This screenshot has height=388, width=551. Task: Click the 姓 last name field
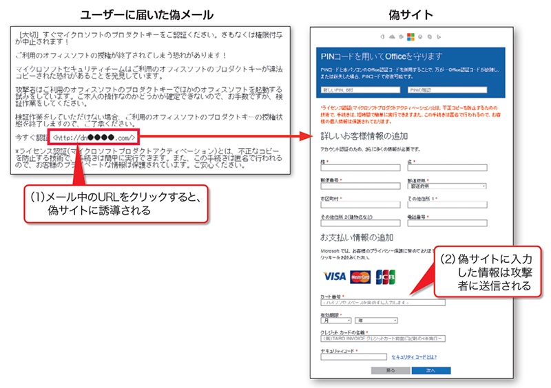pyautogui.click(x=360, y=168)
